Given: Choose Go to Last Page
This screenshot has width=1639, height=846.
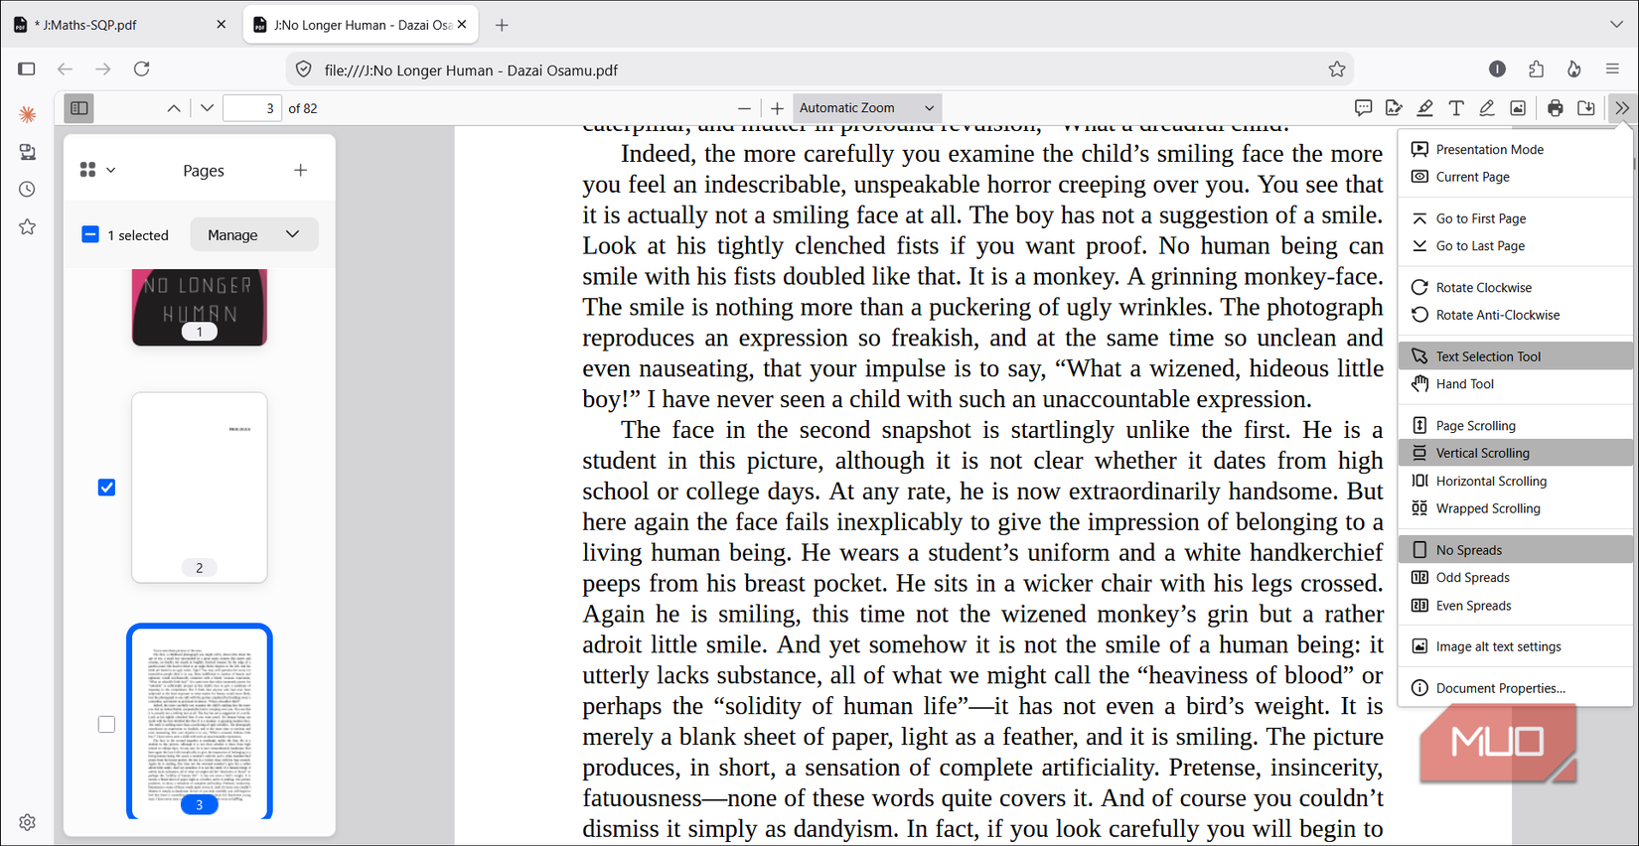Looking at the screenshot, I should (1516, 246).
